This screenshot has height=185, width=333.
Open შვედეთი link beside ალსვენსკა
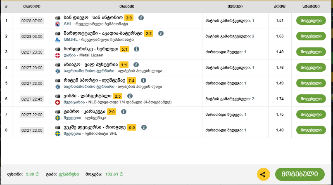(x=72, y=118)
